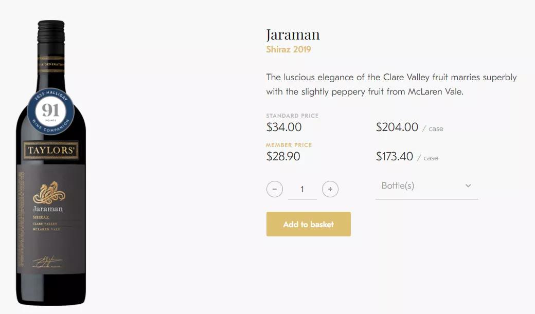Click the Clare Valley product description text

pyautogui.click(x=391, y=84)
